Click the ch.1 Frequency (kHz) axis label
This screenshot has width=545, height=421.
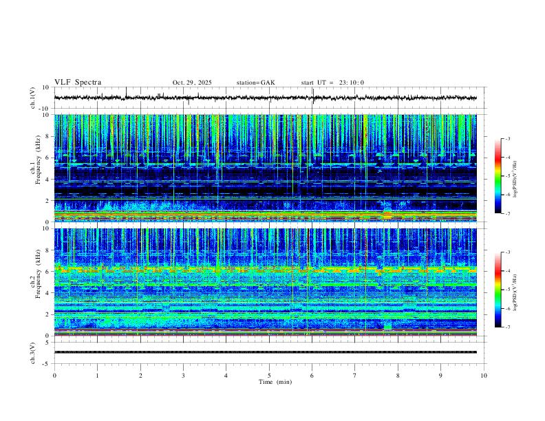pos(36,159)
